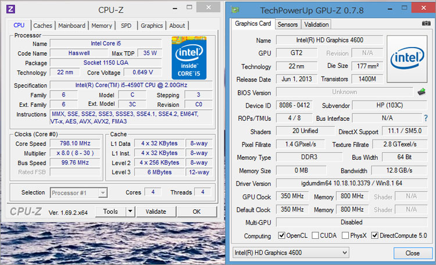The image size is (436, 265).
Task: Minimize the GPU-Z window
Action: 390,9
